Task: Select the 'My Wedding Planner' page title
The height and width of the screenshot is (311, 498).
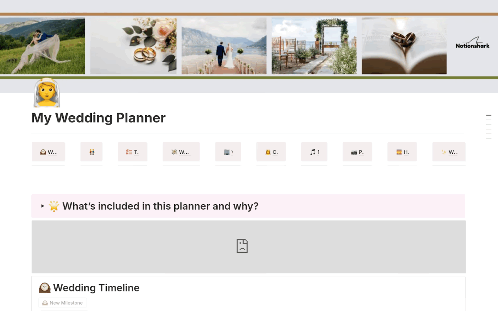Action: pos(98,117)
